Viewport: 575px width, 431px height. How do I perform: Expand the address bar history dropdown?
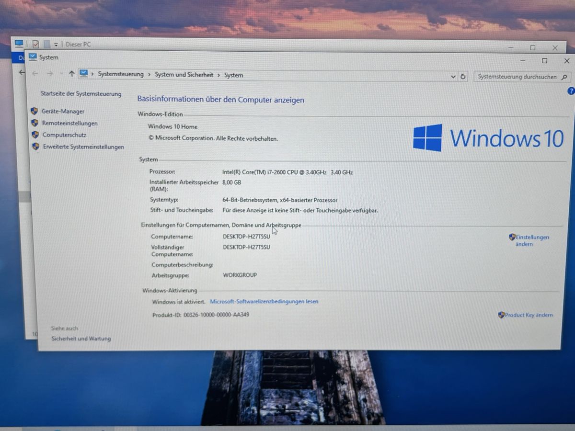pos(453,77)
